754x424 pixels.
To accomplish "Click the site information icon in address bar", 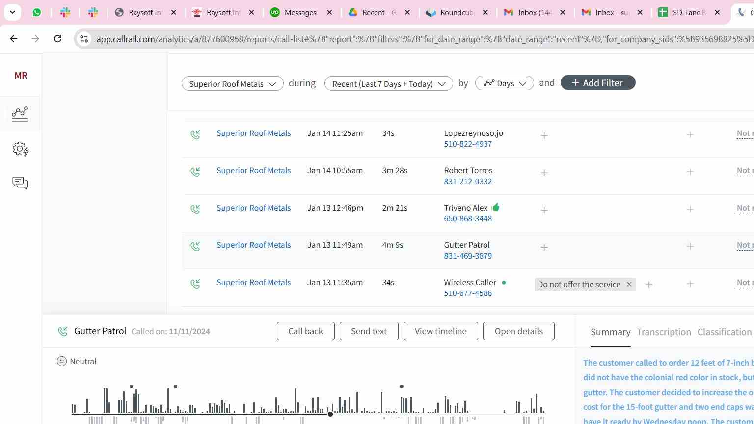I will point(84,39).
